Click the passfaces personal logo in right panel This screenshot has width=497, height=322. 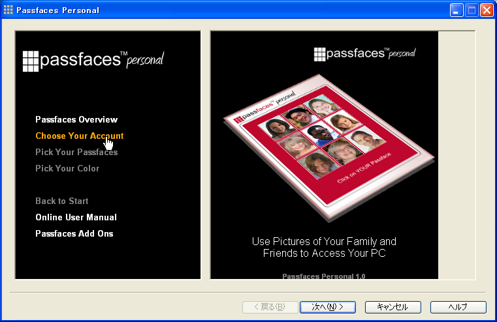pyautogui.click(x=364, y=54)
